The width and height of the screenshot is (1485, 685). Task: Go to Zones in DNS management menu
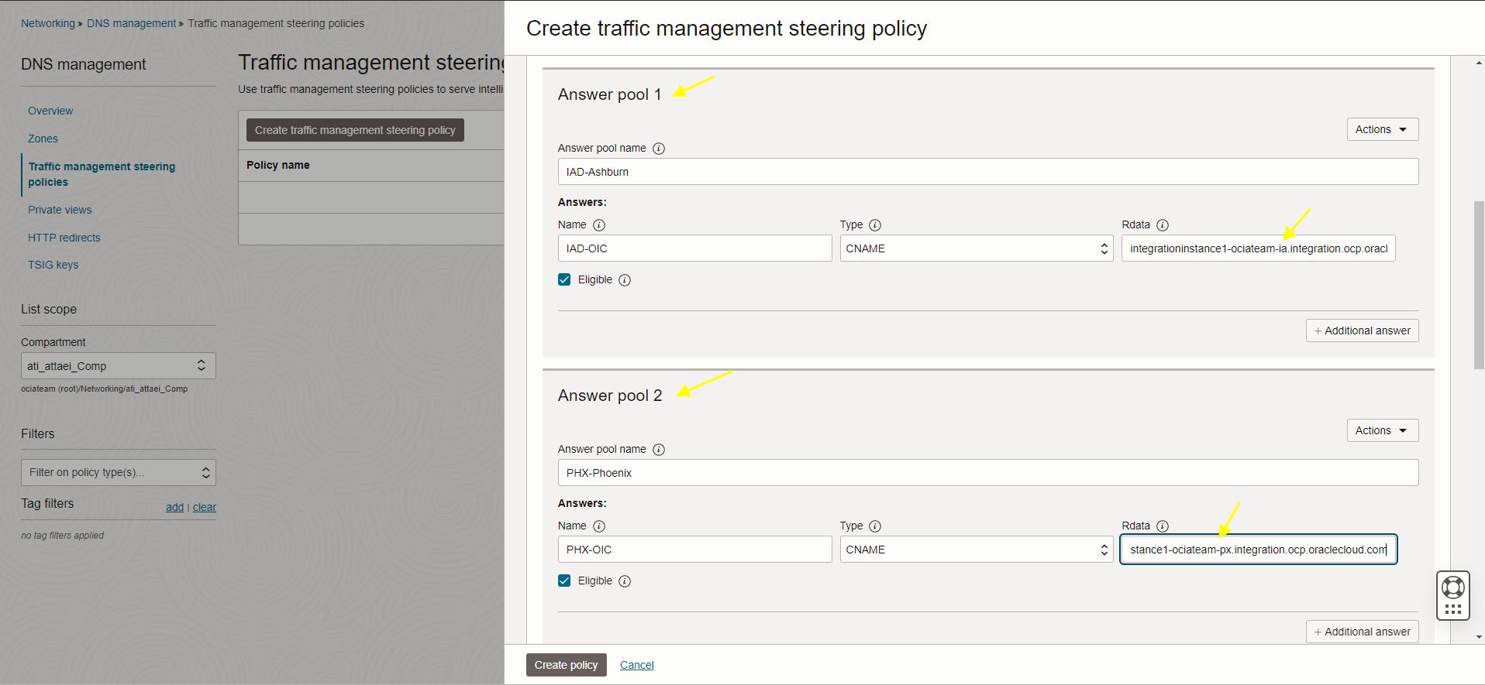pyautogui.click(x=43, y=139)
